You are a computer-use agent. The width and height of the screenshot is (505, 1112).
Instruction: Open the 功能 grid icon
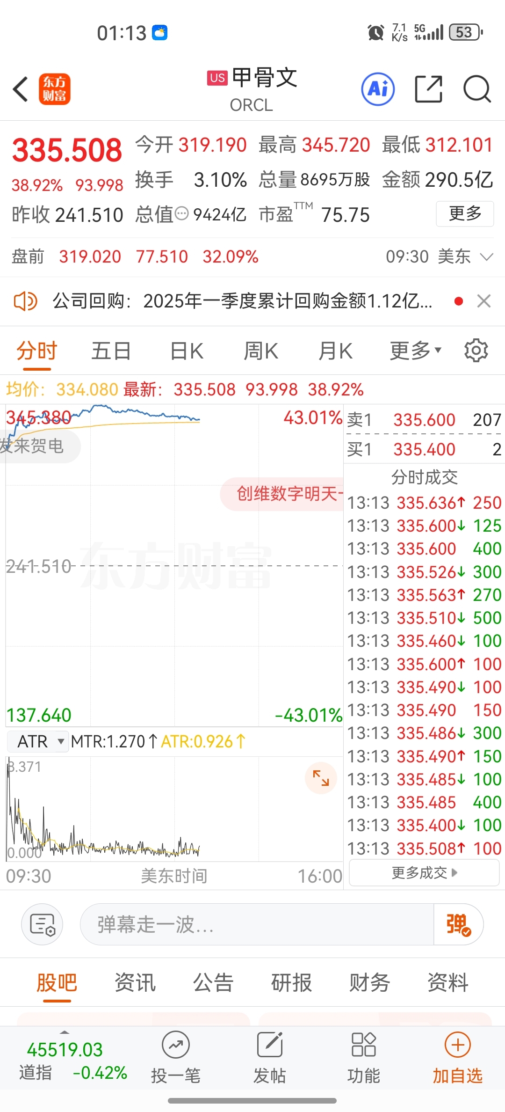[363, 1045]
